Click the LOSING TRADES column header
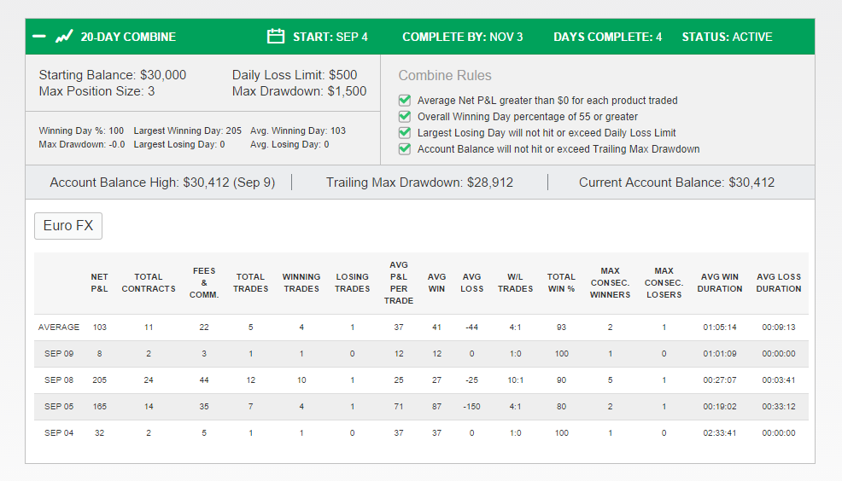 point(353,282)
